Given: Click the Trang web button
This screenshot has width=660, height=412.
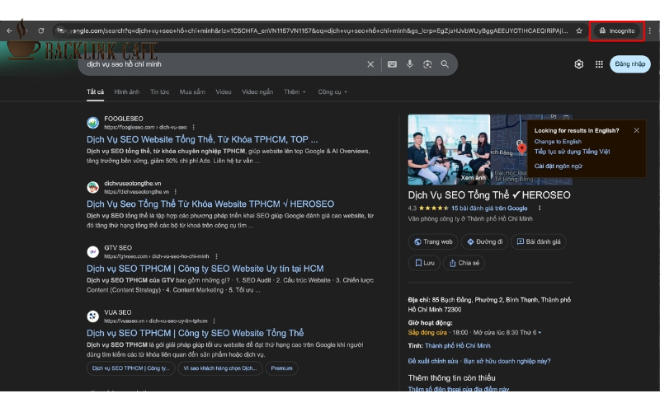Looking at the screenshot, I should pos(433,241).
